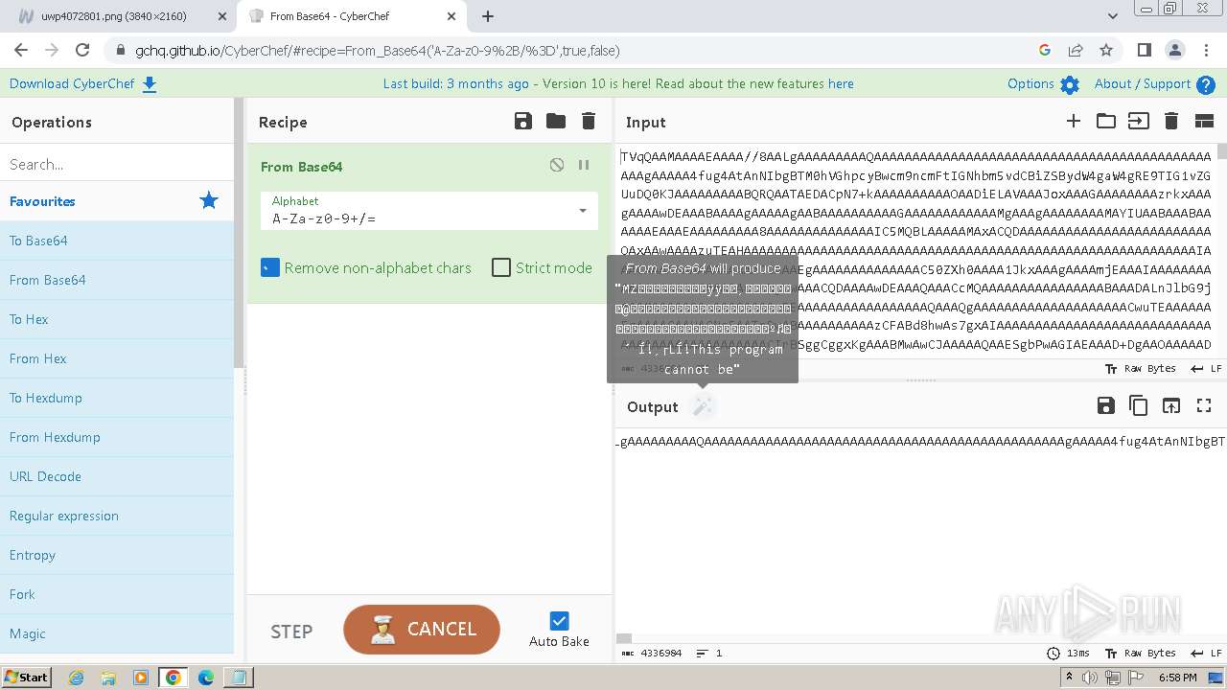
Task: Bookmark this page with star
Action: [1106, 50]
